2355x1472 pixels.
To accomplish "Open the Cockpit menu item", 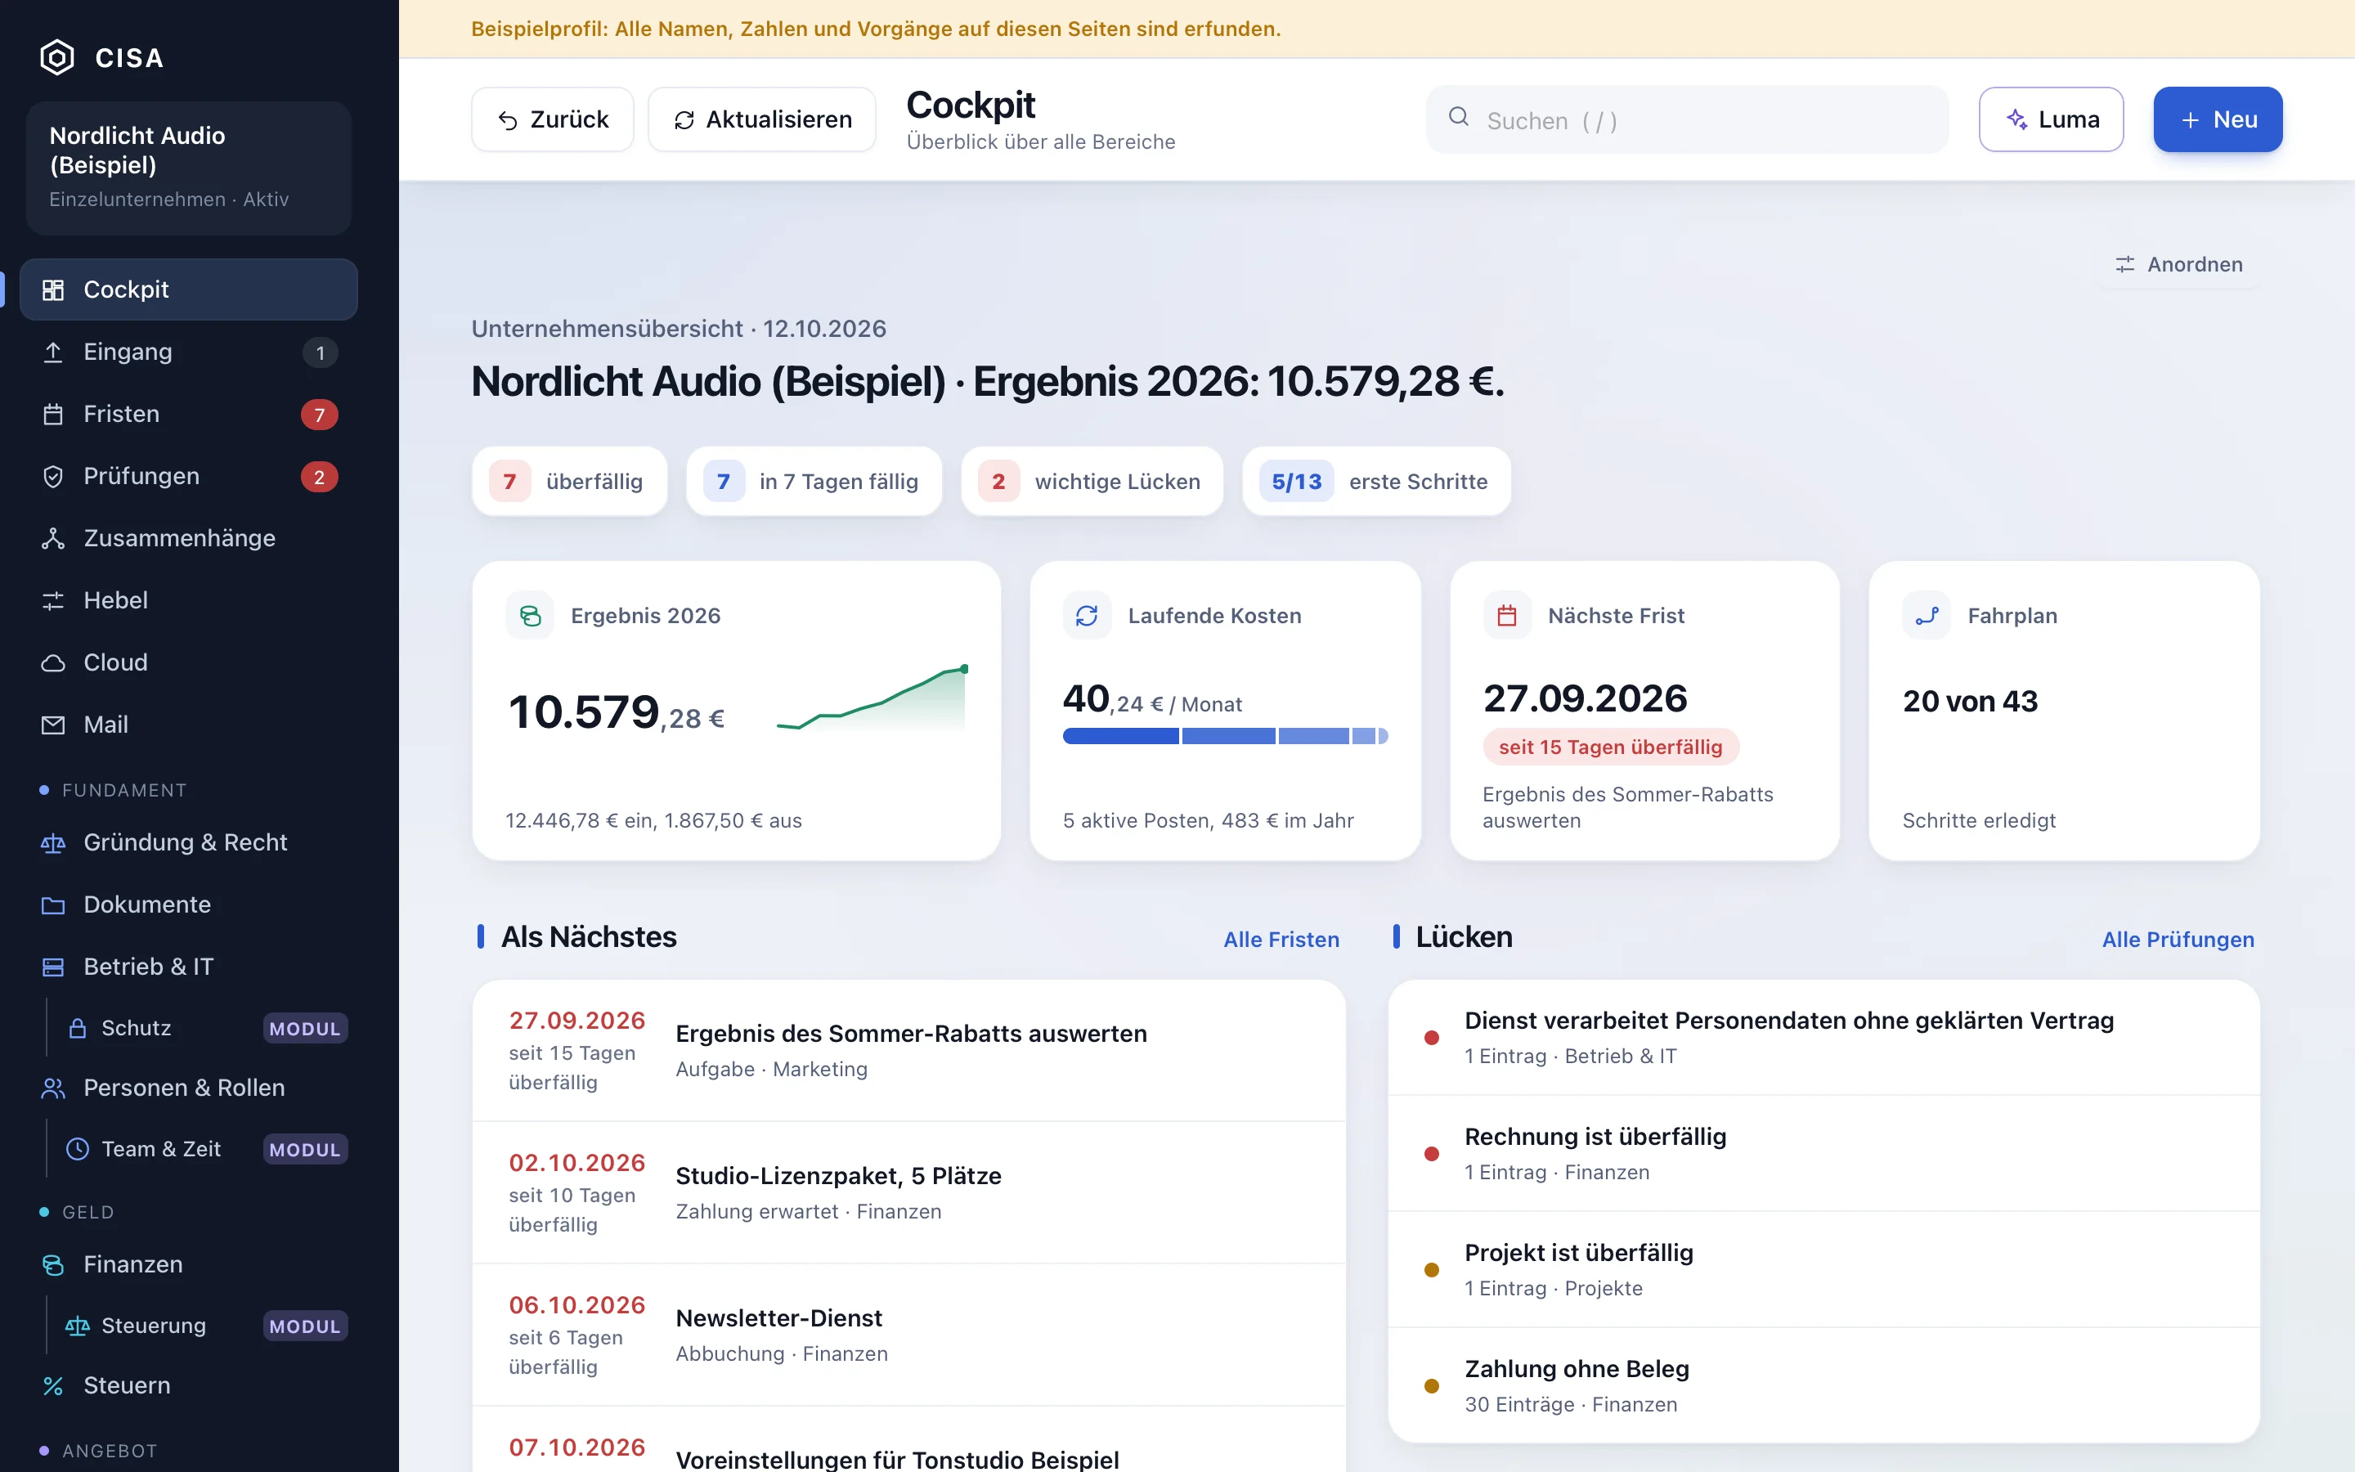I will click(x=189, y=289).
